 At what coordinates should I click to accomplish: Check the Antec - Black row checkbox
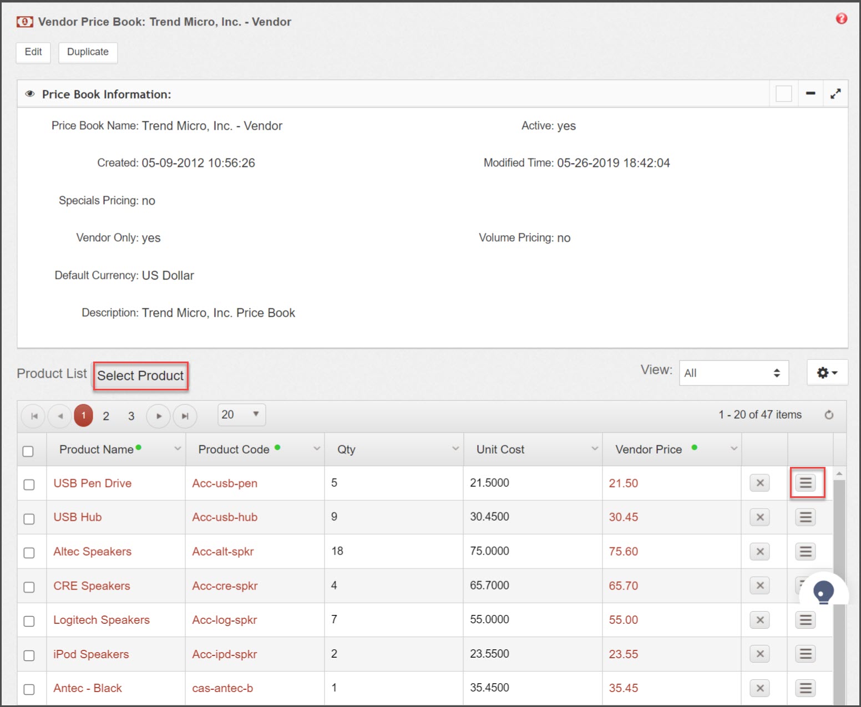[29, 689]
